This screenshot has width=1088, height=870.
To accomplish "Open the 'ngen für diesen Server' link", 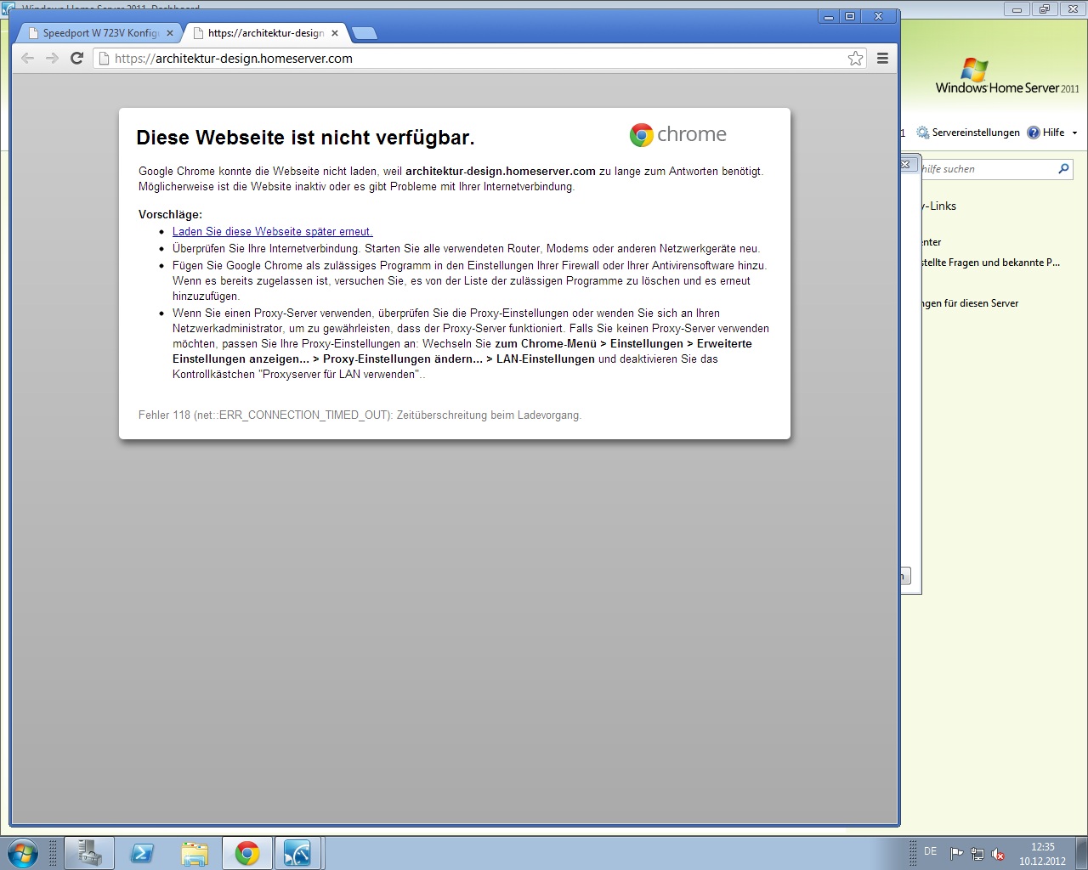I will (970, 303).
